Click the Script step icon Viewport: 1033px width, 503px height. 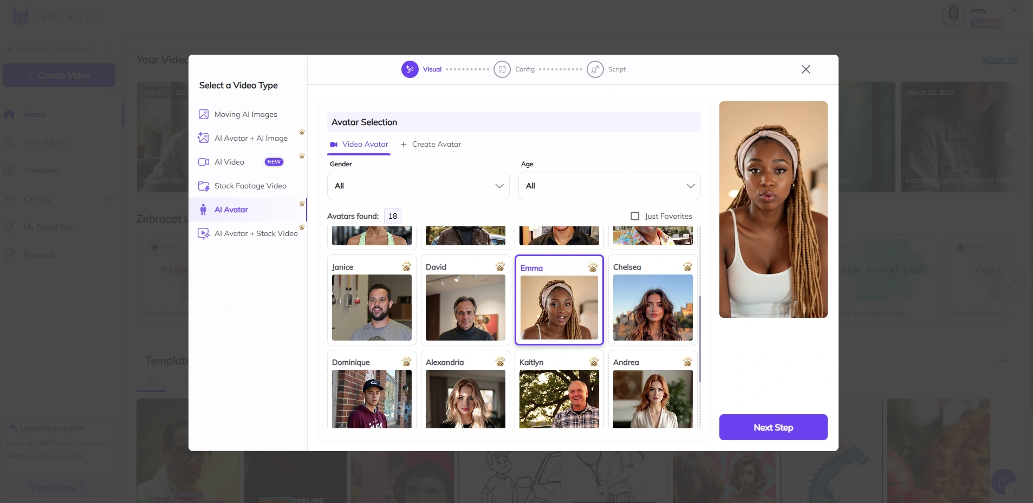tap(595, 69)
